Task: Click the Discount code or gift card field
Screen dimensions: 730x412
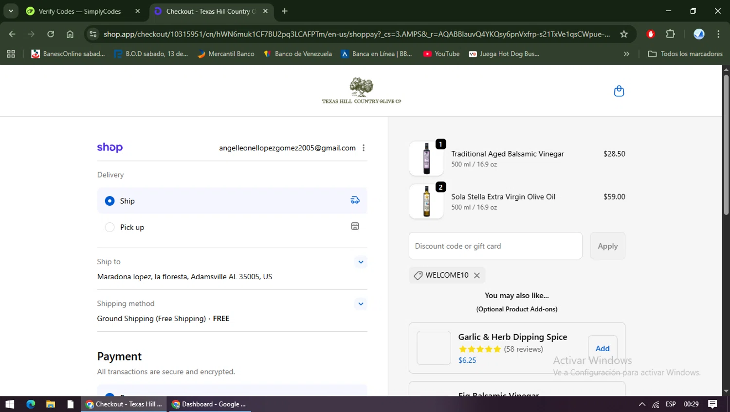Action: [495, 246]
